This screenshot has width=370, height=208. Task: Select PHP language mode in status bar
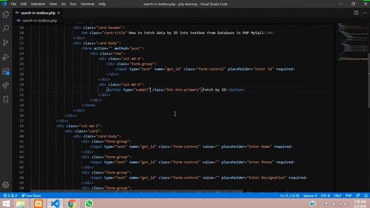(349, 195)
